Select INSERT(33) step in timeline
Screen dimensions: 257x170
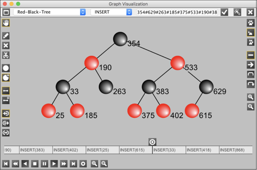click(169, 150)
